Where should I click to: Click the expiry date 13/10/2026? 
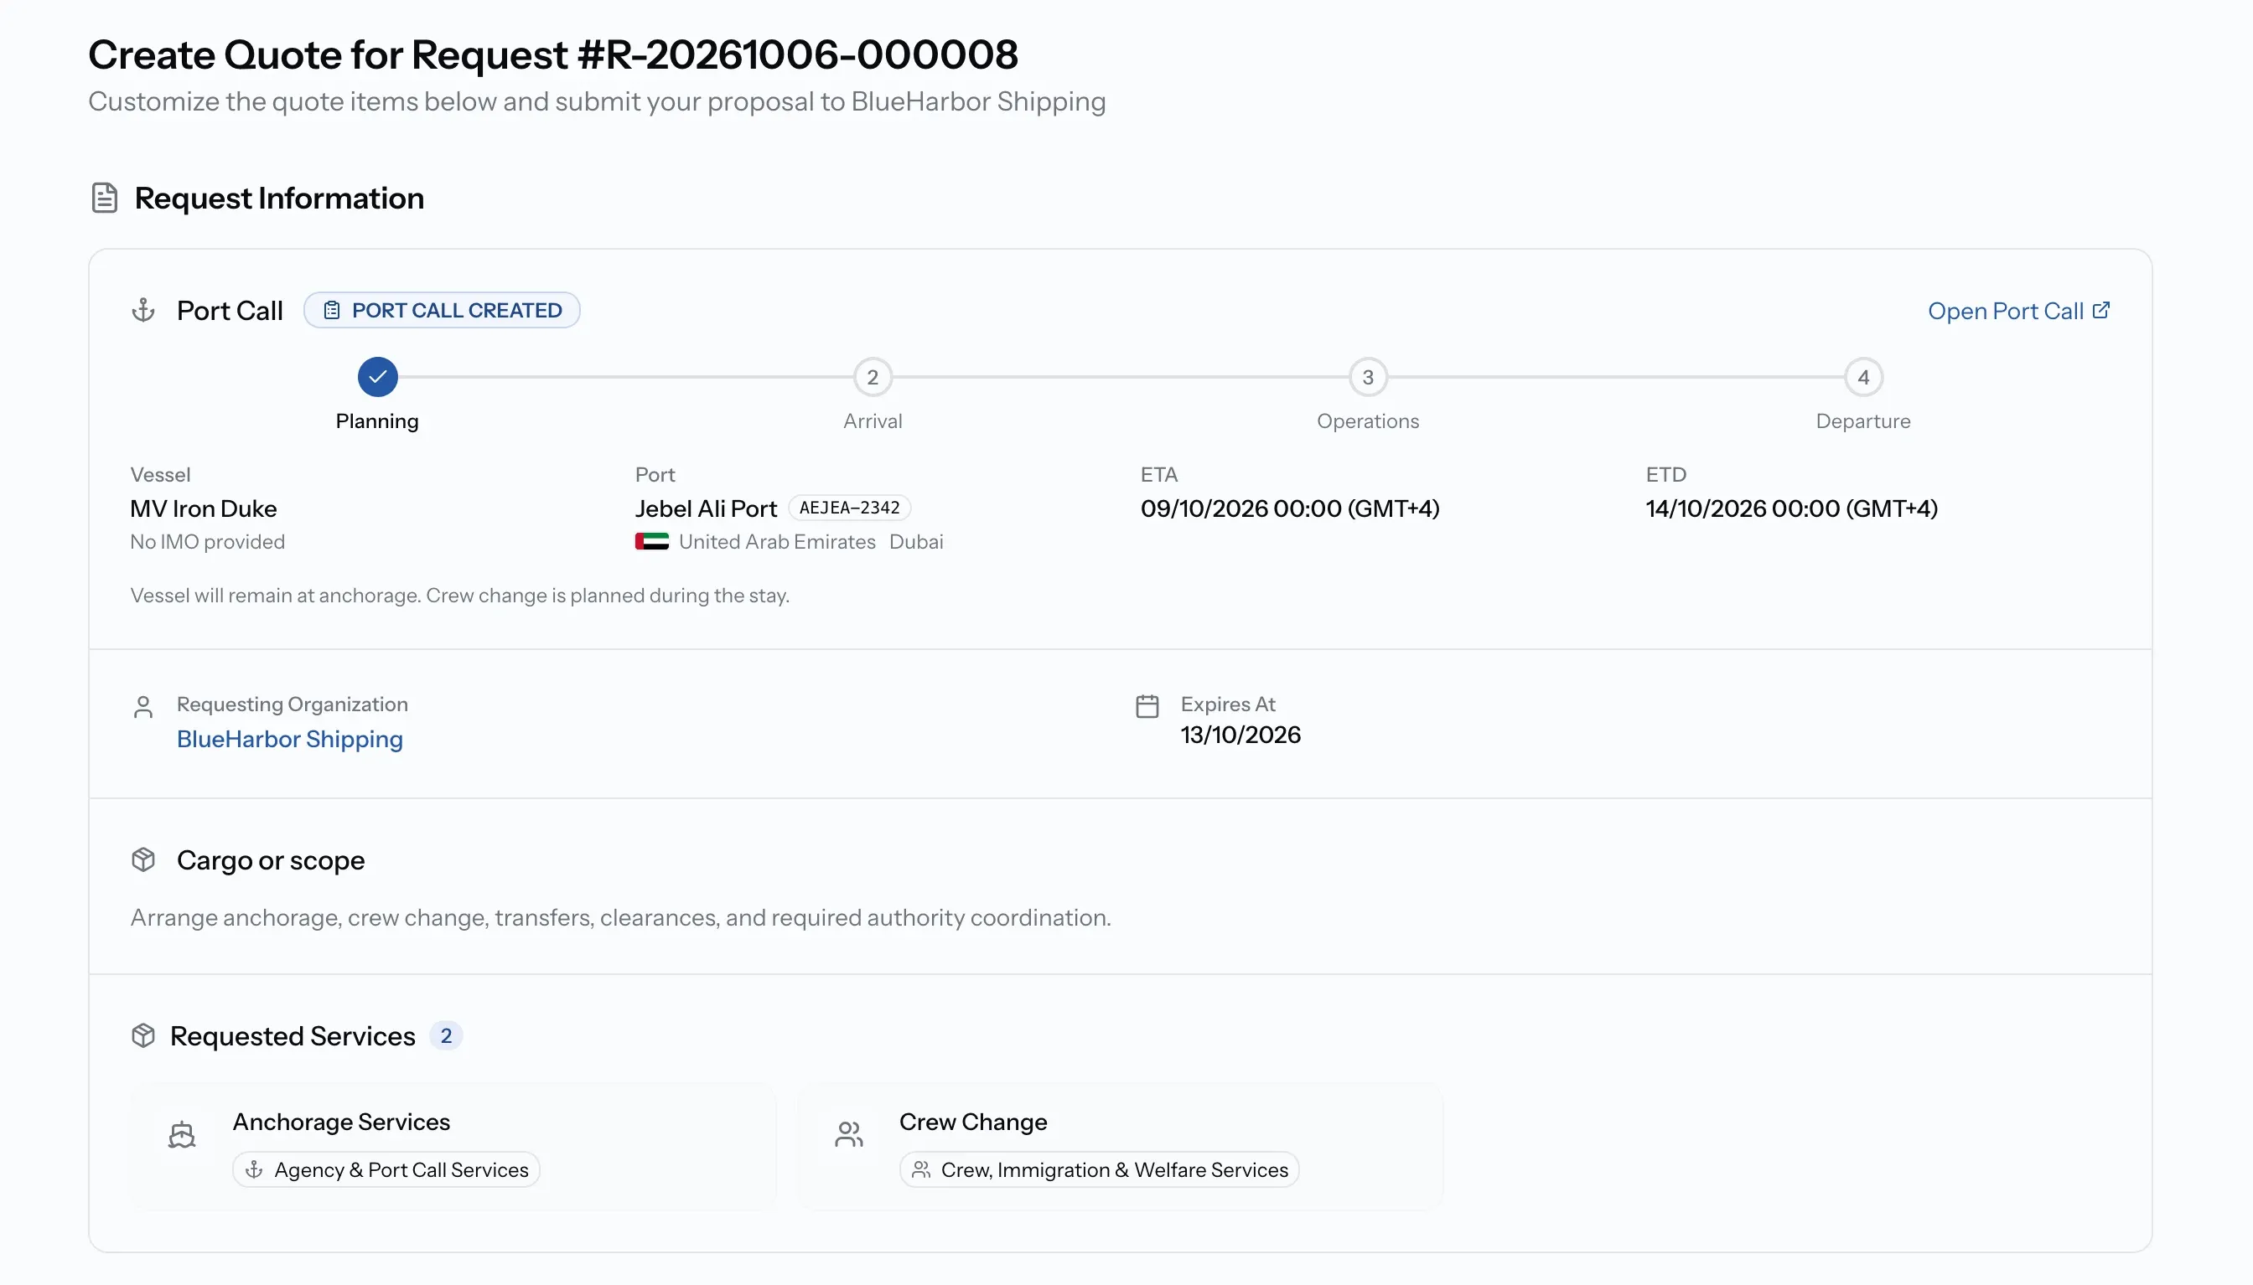[1240, 735]
